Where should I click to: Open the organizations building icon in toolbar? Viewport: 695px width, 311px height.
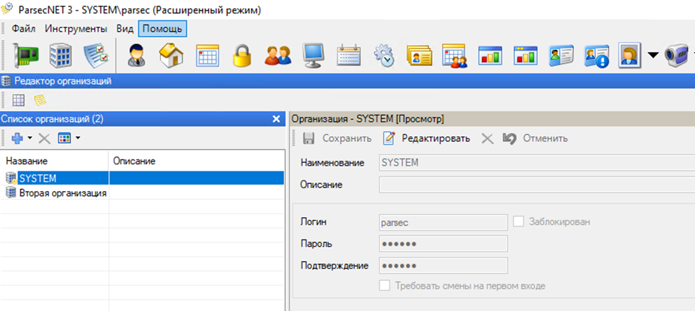[x=60, y=55]
